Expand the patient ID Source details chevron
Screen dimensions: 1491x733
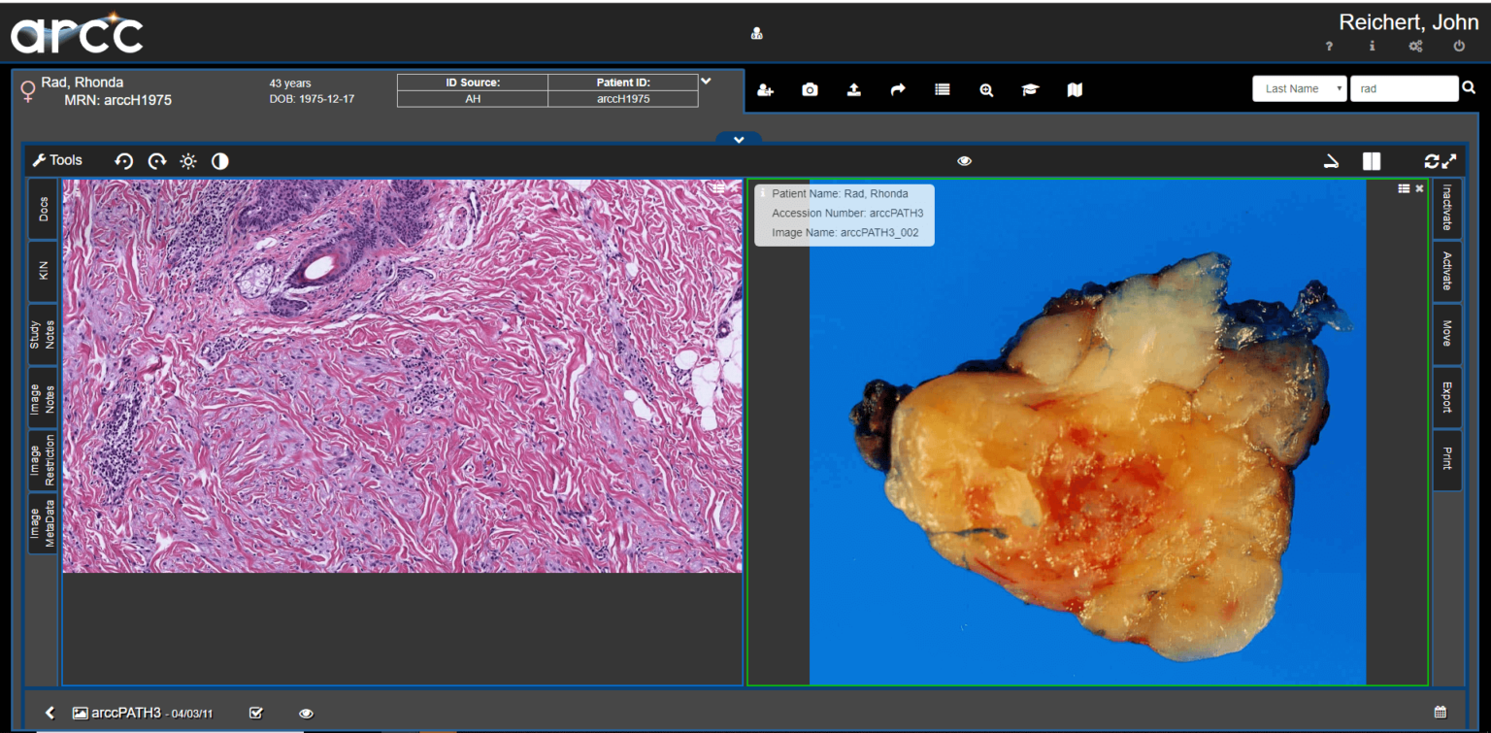pyautogui.click(x=706, y=81)
